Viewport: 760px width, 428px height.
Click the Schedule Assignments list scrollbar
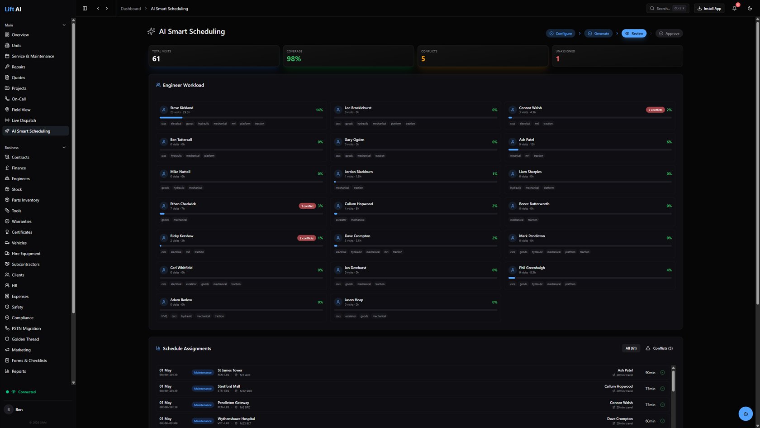pyautogui.click(x=673, y=380)
